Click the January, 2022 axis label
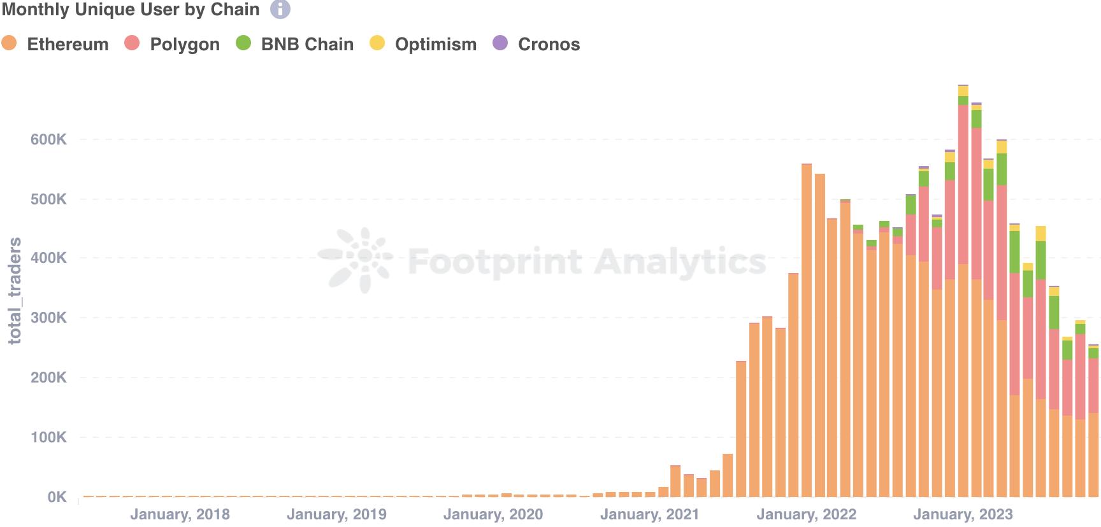Viewport: 1101px width, 527px height. click(x=806, y=514)
